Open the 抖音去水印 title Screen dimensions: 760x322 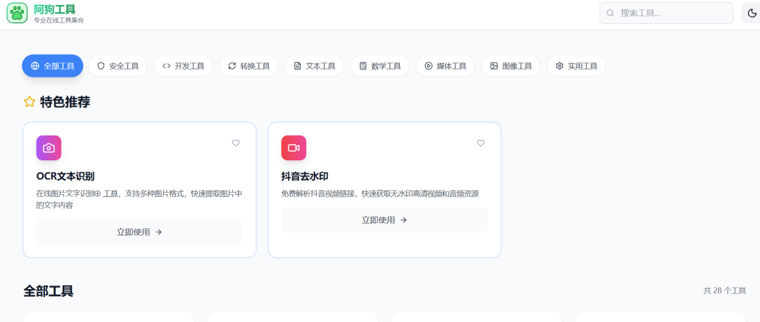305,176
